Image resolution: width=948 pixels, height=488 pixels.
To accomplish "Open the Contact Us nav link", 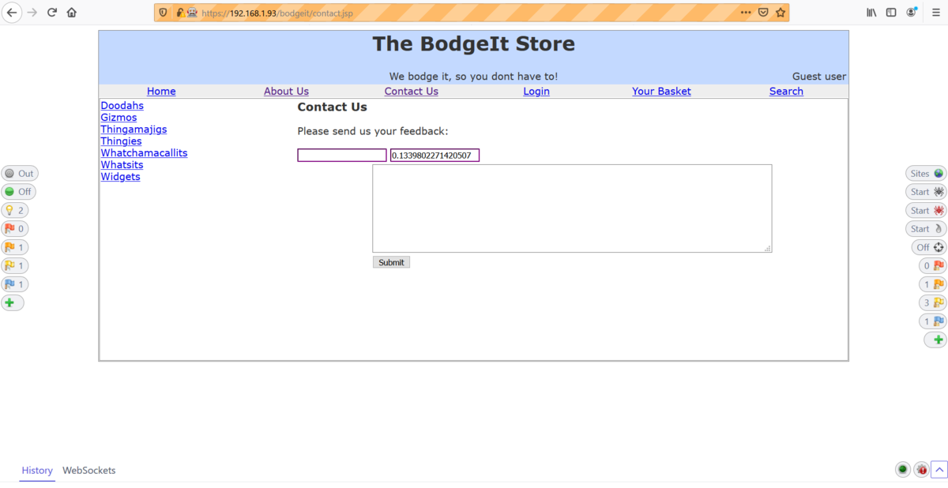I will click(x=412, y=92).
